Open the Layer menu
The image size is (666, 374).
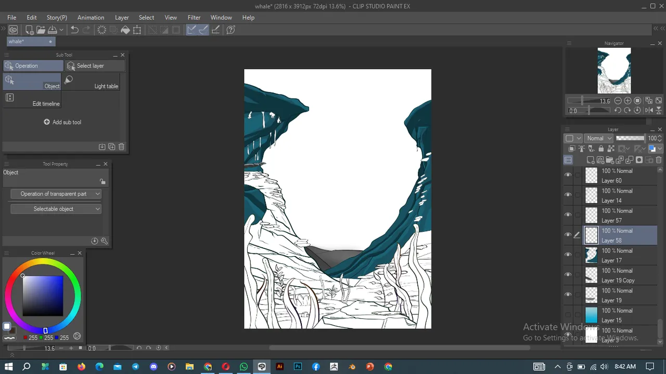point(122,17)
